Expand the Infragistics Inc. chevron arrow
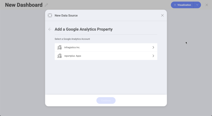Image resolution: width=212 pixels, height=116 pixels. click(x=153, y=47)
